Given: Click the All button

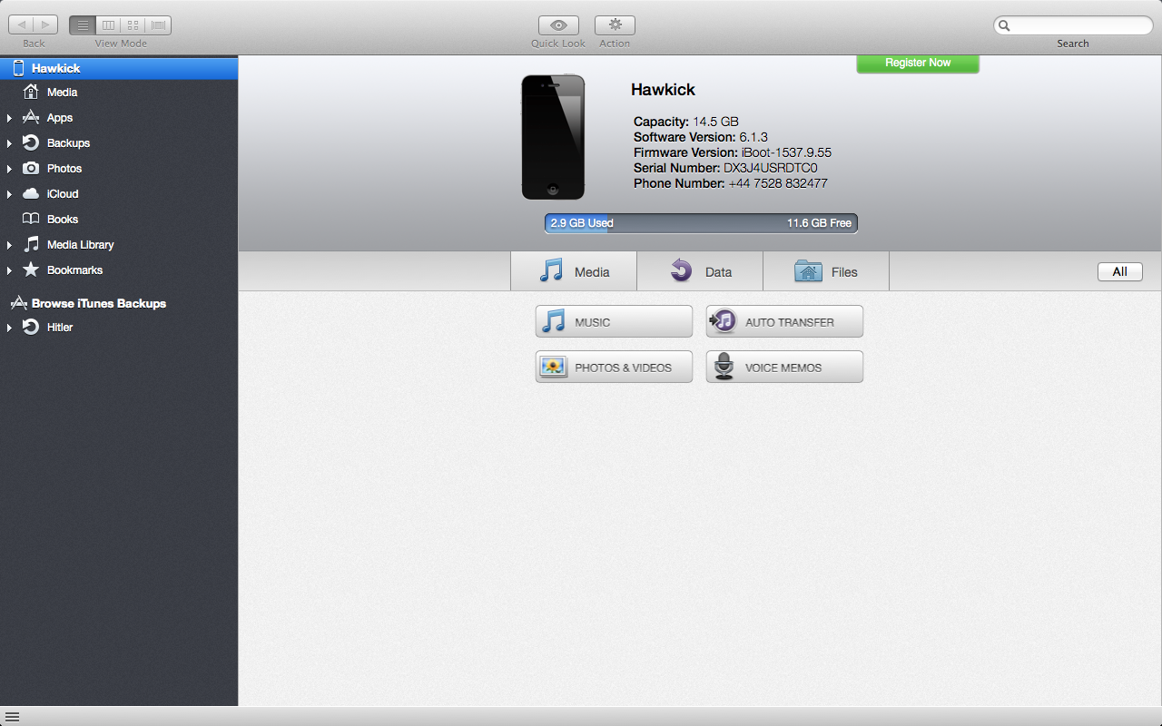Looking at the screenshot, I should click(1120, 272).
